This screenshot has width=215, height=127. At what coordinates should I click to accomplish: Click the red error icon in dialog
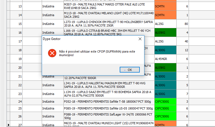pos(52,53)
